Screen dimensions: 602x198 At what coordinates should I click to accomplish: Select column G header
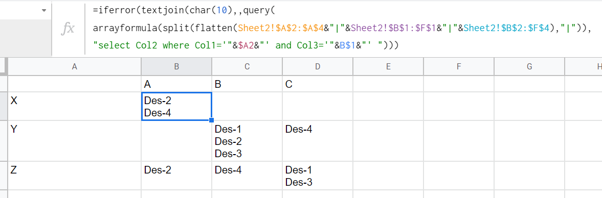529,67
